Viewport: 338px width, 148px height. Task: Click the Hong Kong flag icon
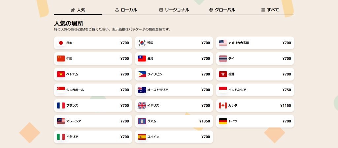[x=223, y=74]
